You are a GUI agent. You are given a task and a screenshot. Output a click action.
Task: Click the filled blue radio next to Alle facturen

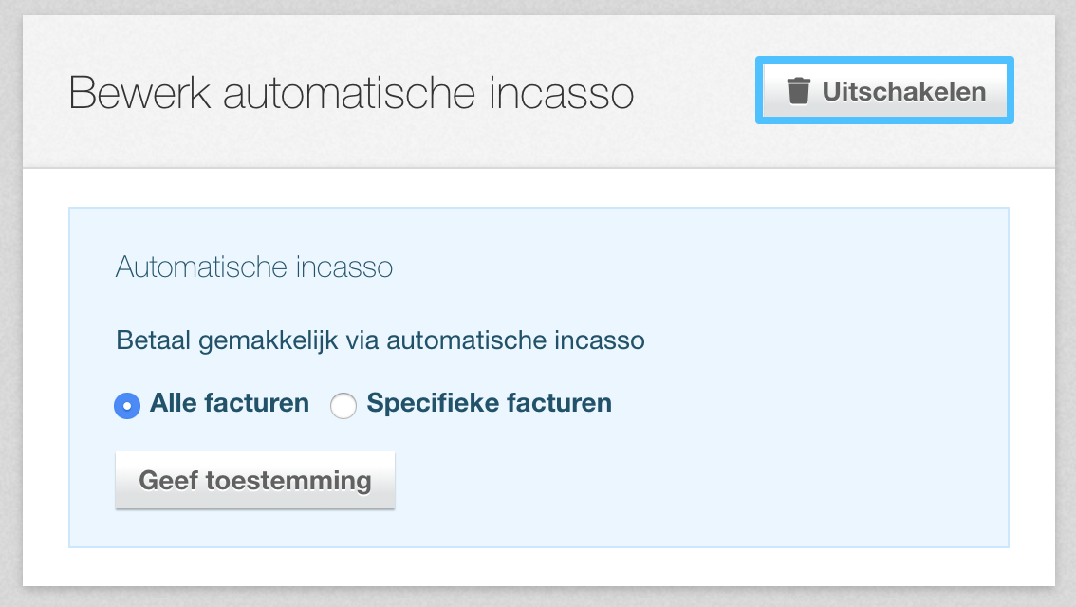pyautogui.click(x=127, y=404)
